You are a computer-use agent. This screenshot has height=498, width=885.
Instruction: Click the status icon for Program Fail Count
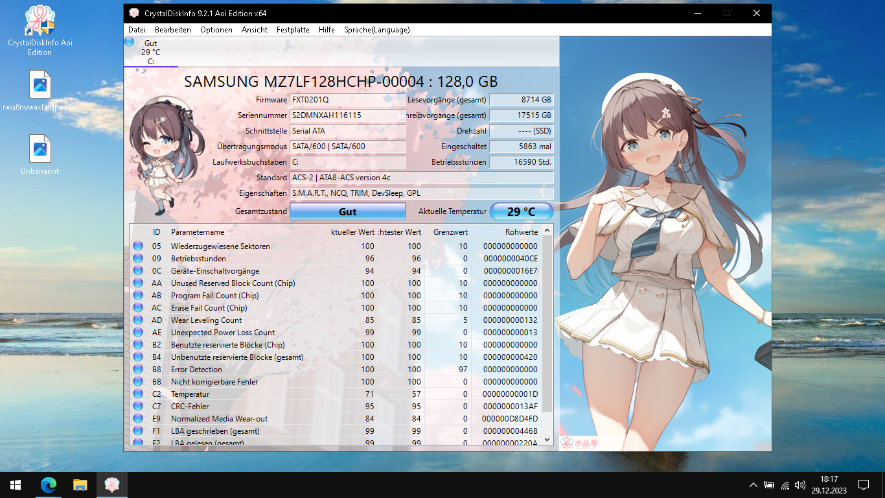pyautogui.click(x=138, y=296)
